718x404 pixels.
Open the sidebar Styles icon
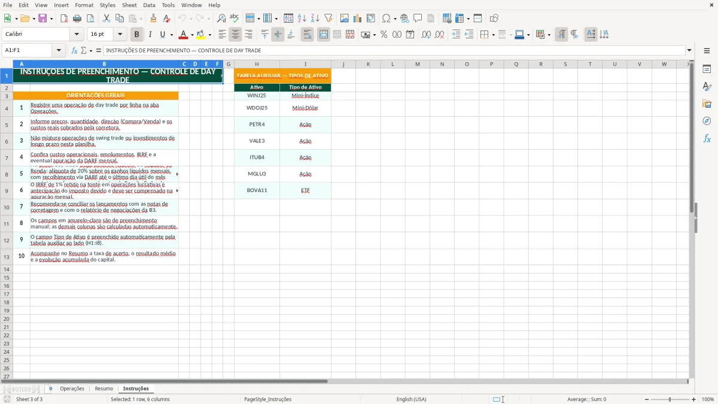[707, 86]
